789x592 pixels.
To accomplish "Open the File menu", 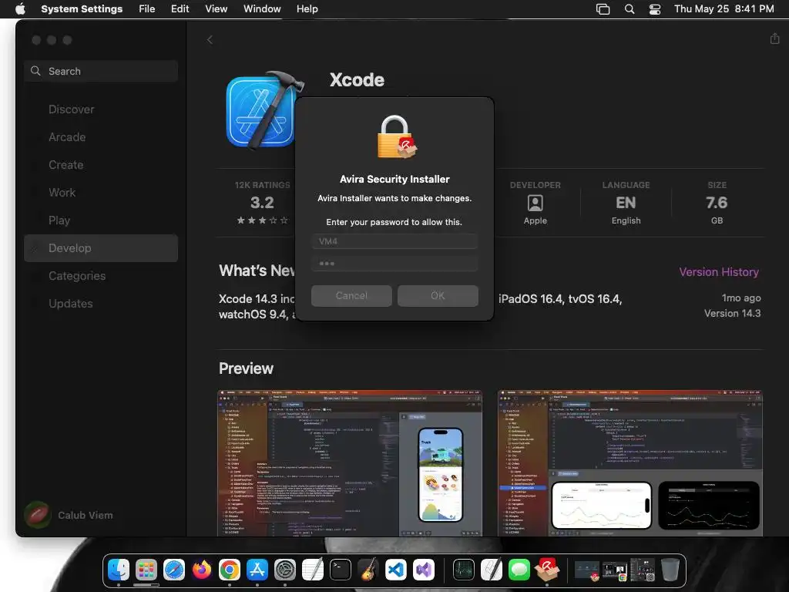I will click(146, 8).
